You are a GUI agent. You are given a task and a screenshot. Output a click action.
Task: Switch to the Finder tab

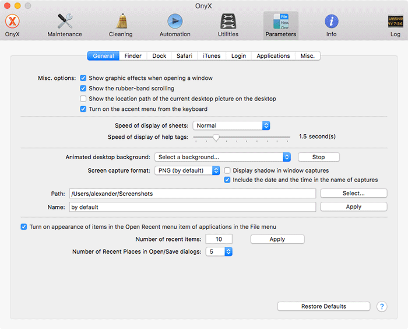click(x=133, y=56)
